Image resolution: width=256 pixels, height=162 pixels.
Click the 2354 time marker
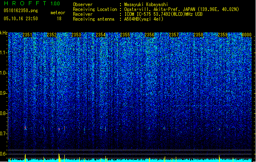point(101,35)
